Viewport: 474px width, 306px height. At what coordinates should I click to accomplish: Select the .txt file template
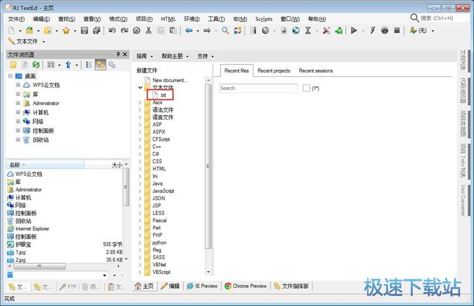pos(162,95)
